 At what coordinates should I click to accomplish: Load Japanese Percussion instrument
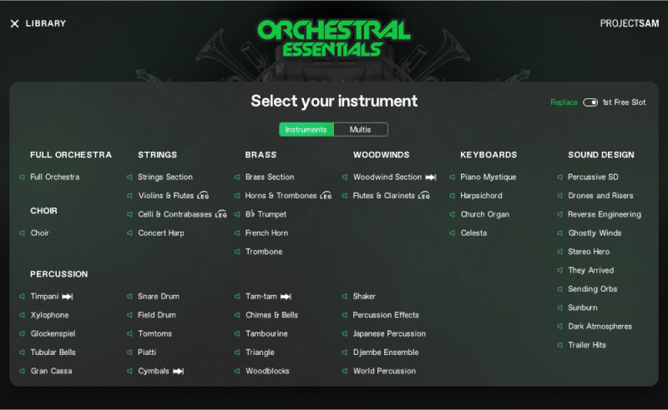tap(389, 334)
